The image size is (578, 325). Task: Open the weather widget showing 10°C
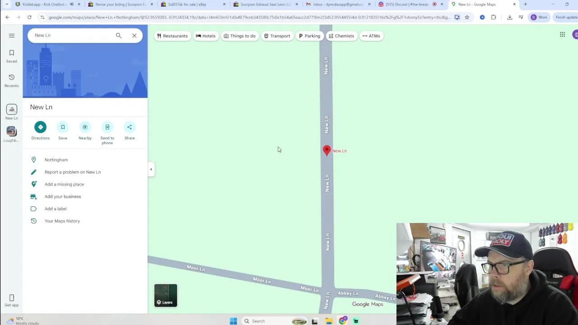click(23, 321)
